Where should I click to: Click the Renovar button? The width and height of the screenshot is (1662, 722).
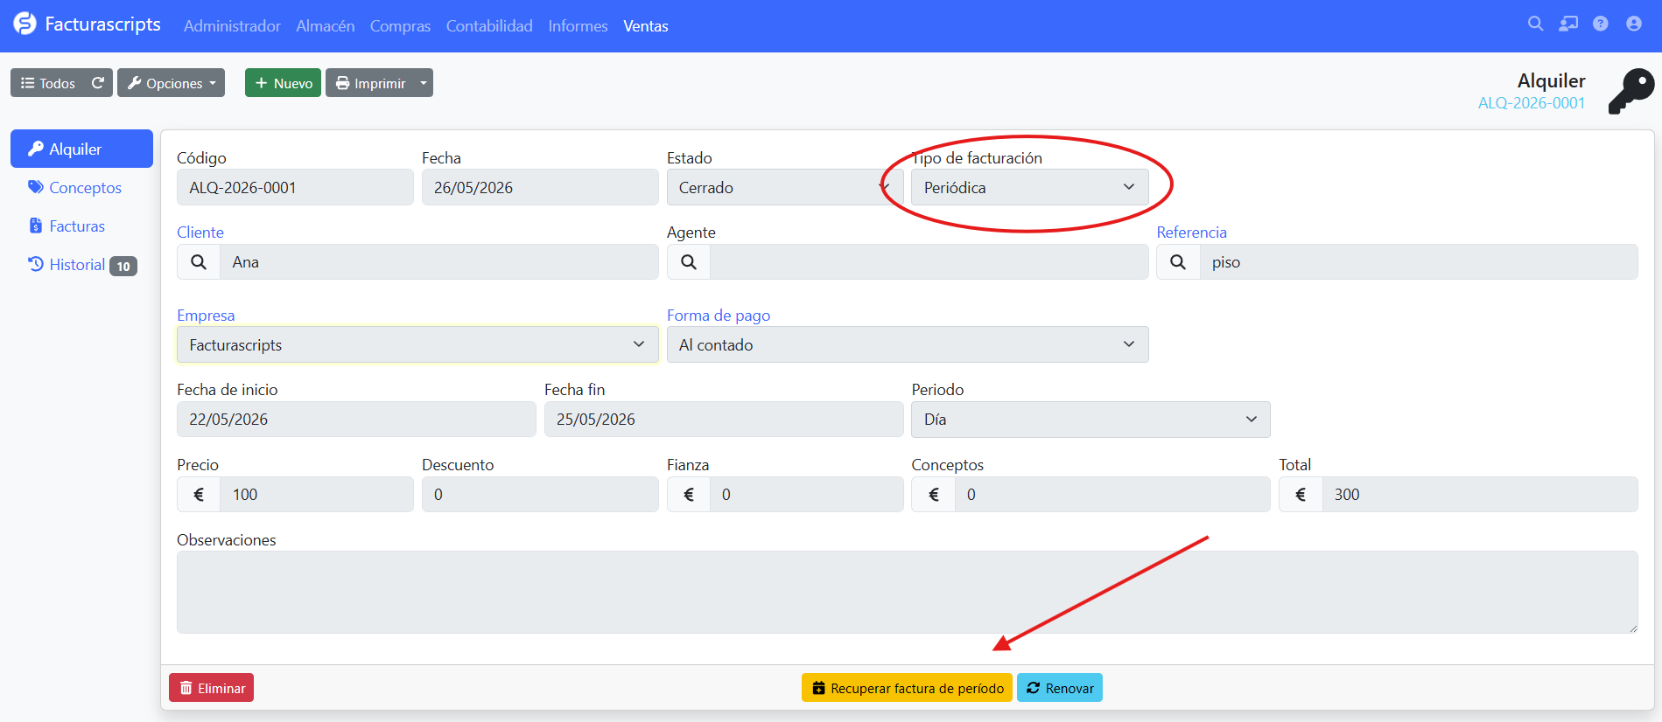[x=1060, y=688]
